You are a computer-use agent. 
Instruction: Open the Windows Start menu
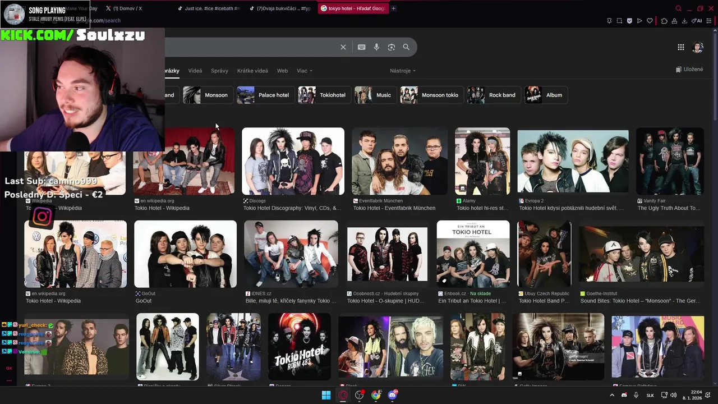click(x=326, y=395)
